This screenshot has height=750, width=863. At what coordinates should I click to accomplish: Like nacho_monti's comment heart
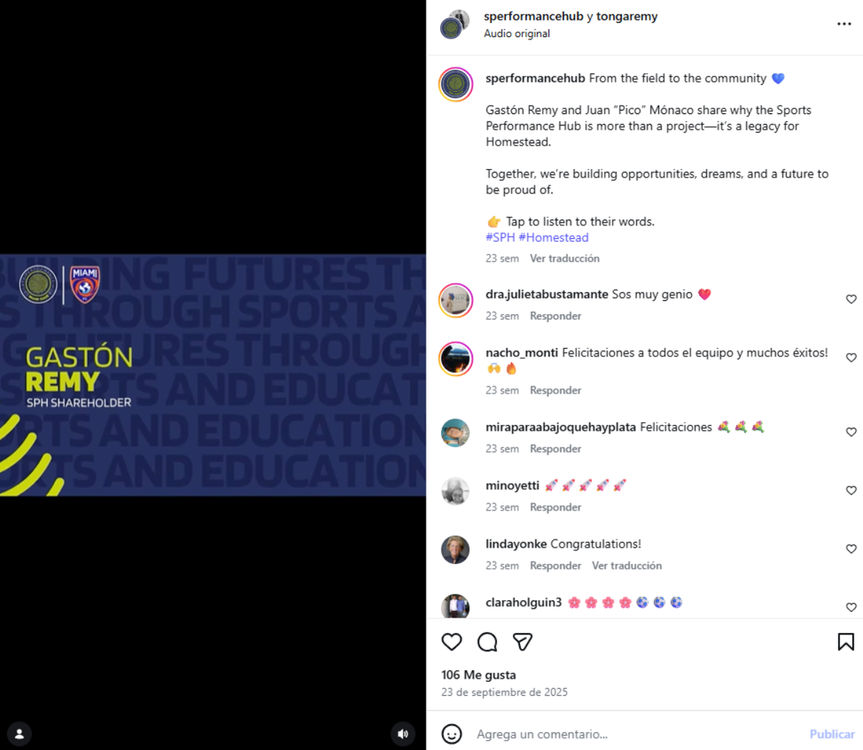click(x=851, y=357)
